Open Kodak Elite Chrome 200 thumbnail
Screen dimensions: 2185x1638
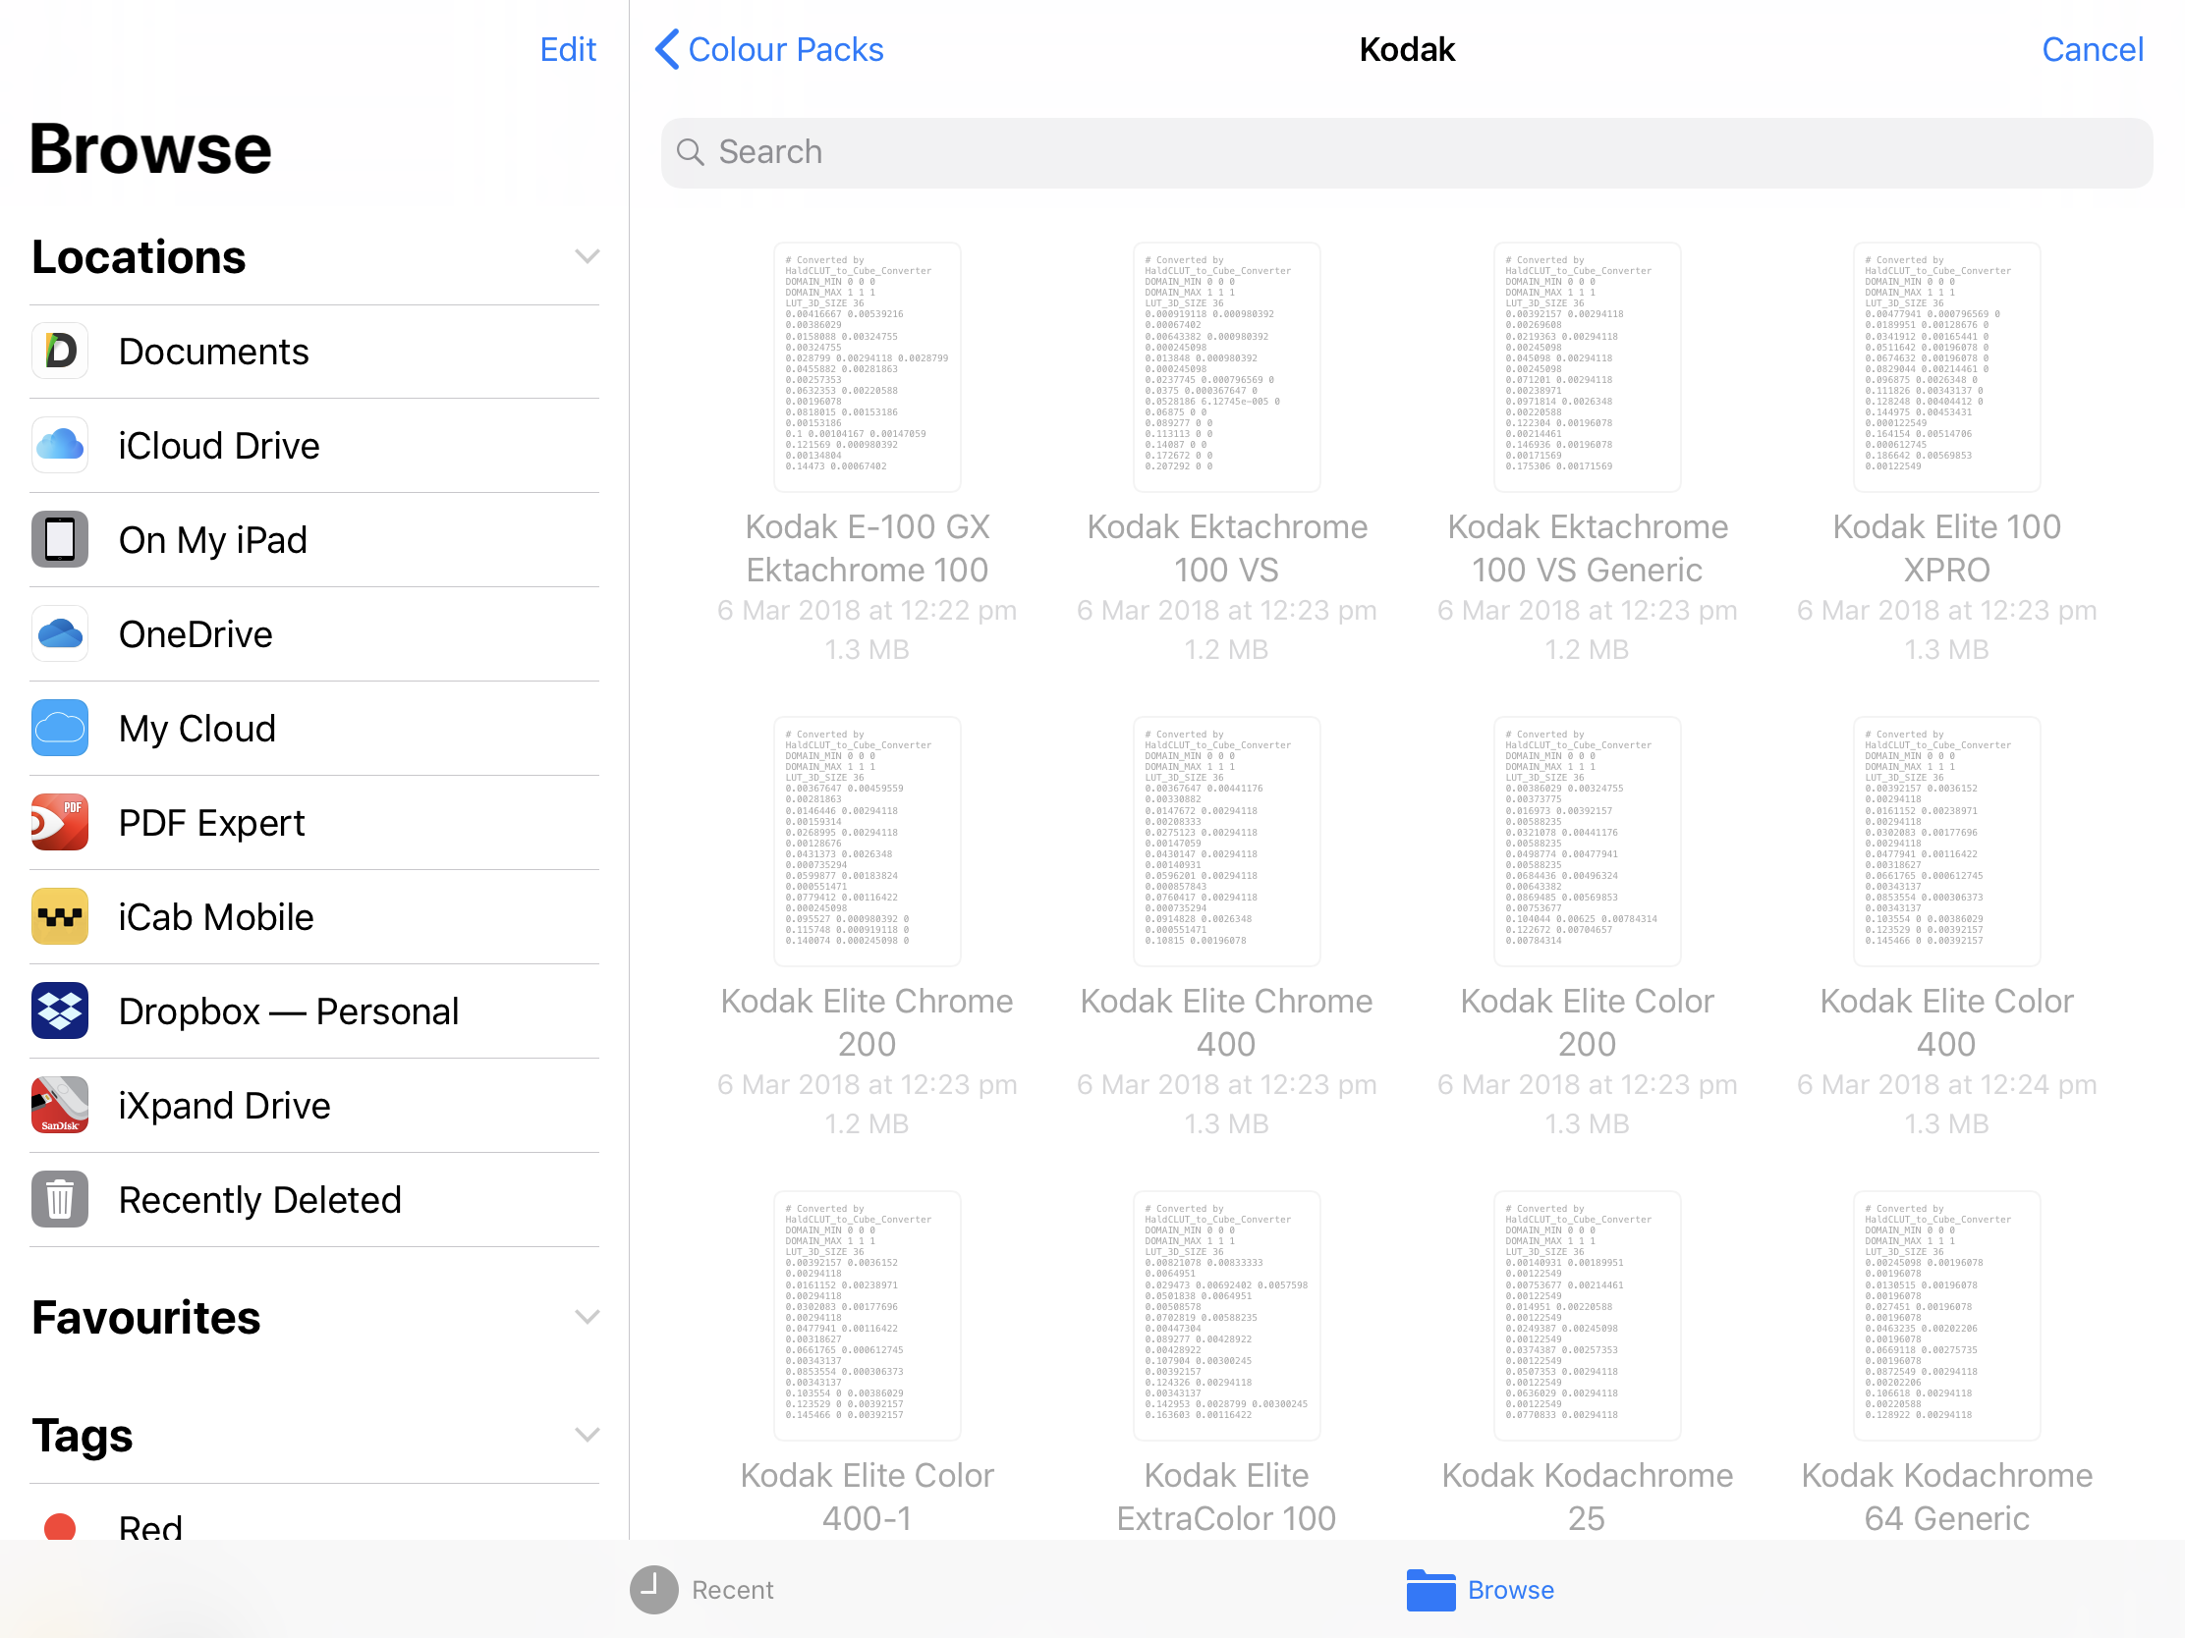868,842
